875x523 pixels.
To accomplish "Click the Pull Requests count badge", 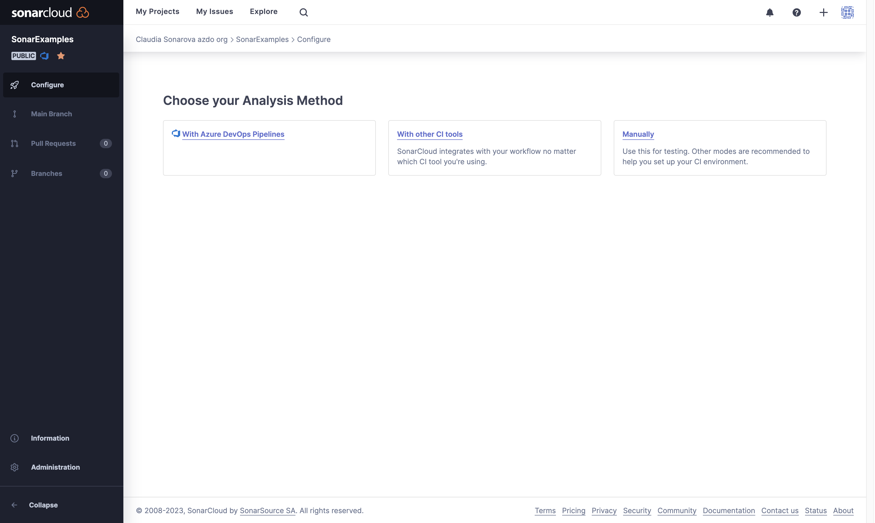I will (106, 144).
